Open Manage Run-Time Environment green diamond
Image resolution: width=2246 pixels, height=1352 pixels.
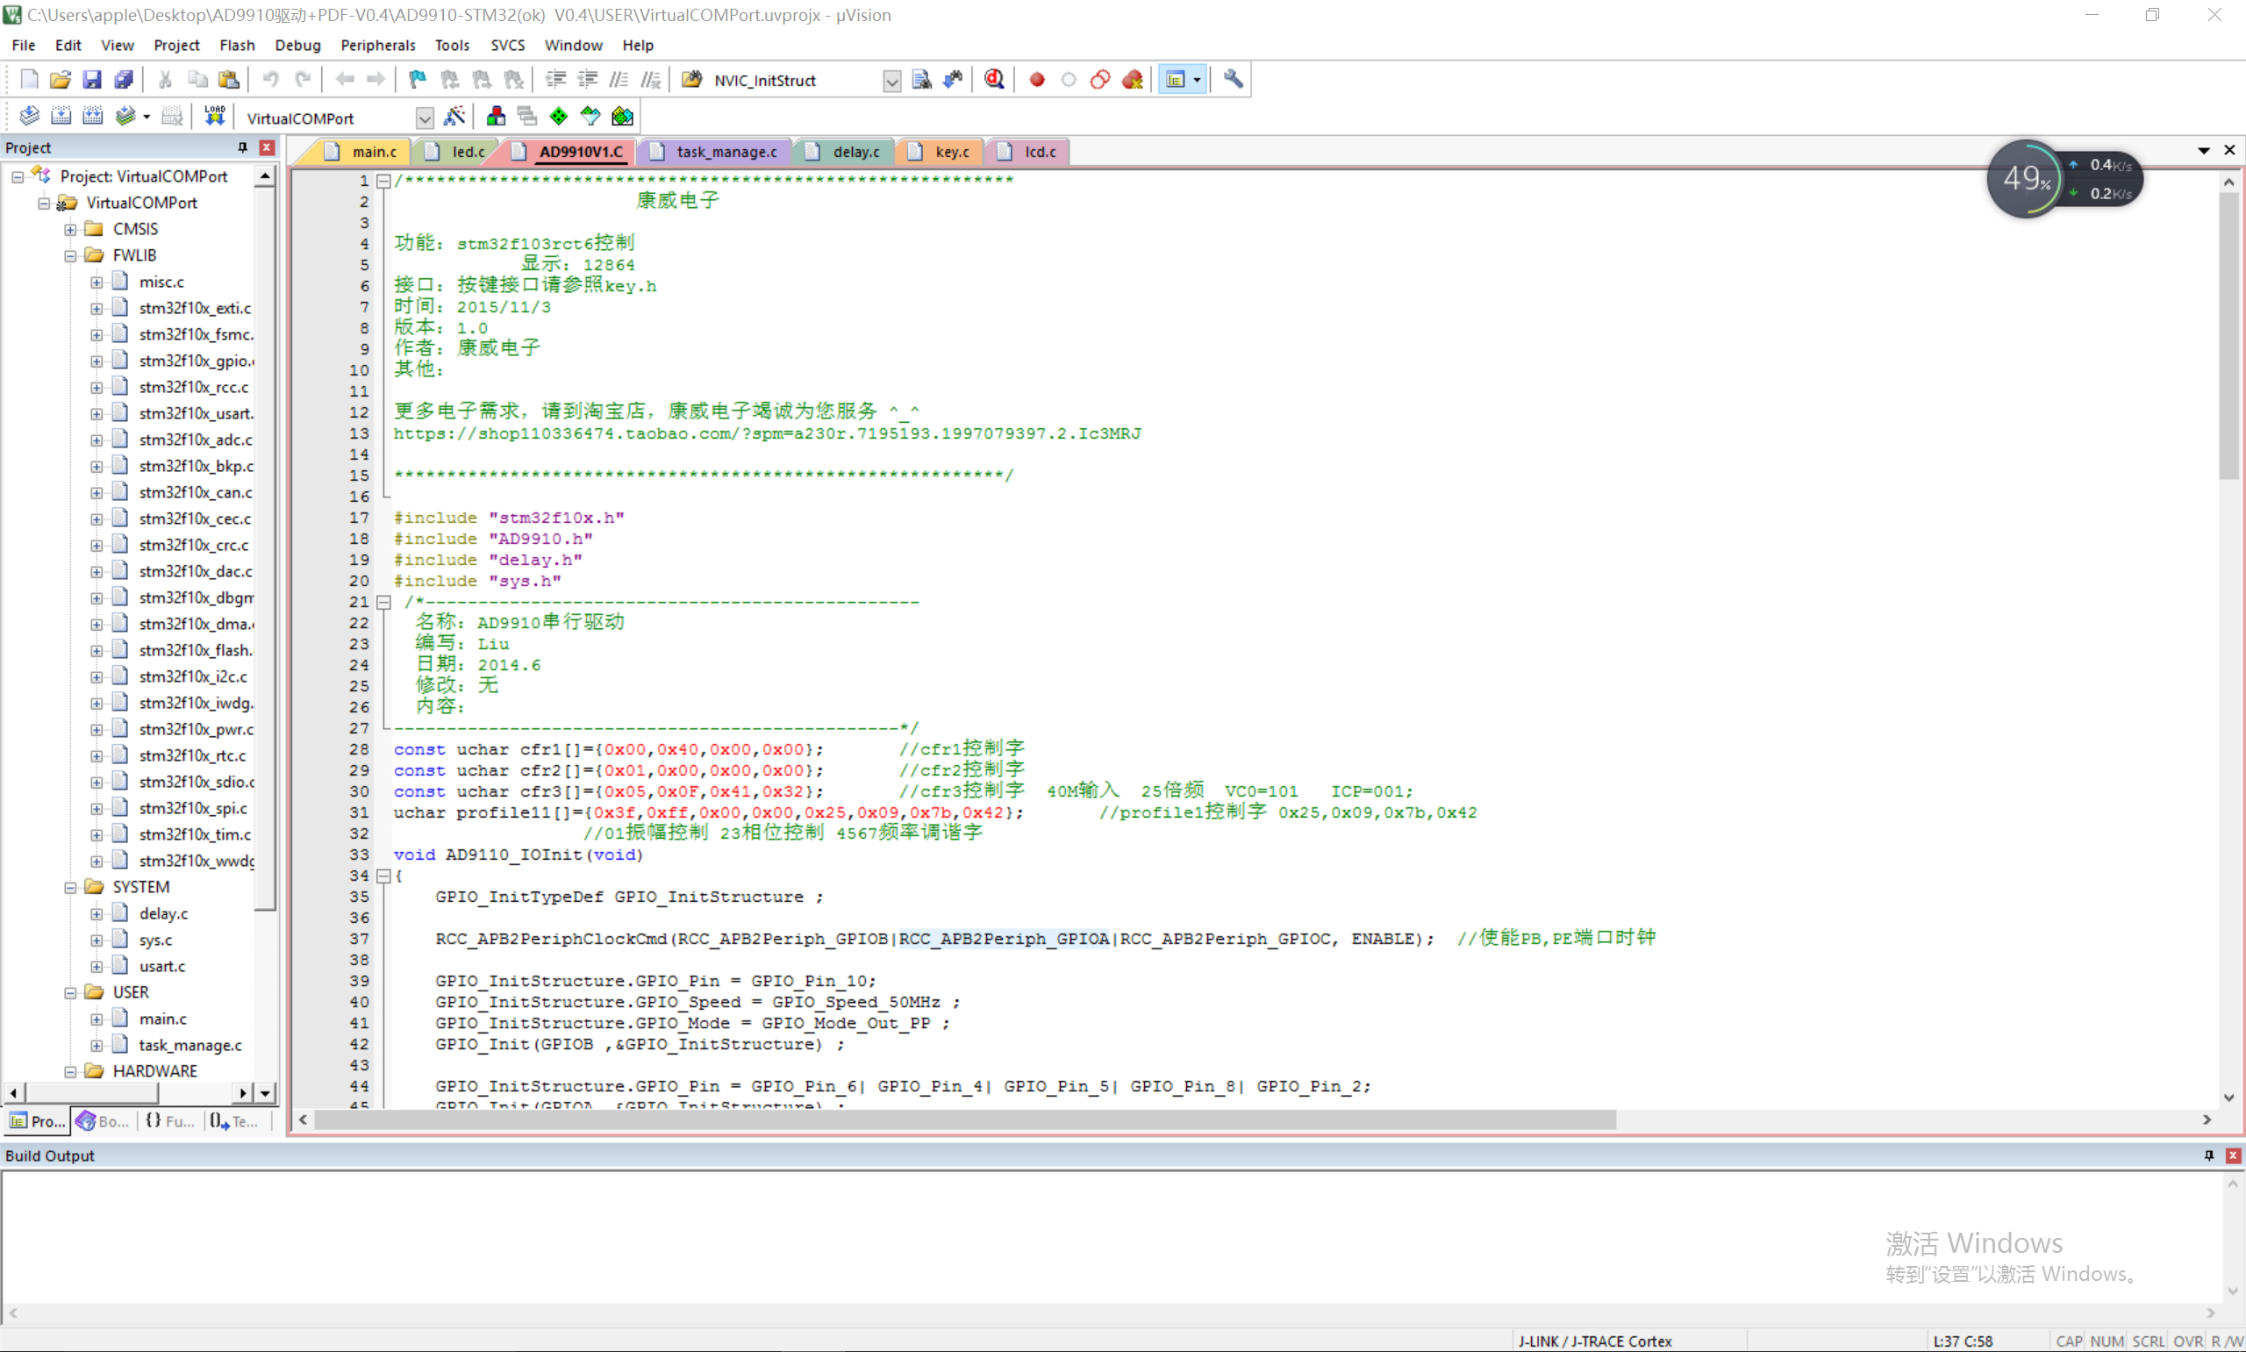point(559,117)
